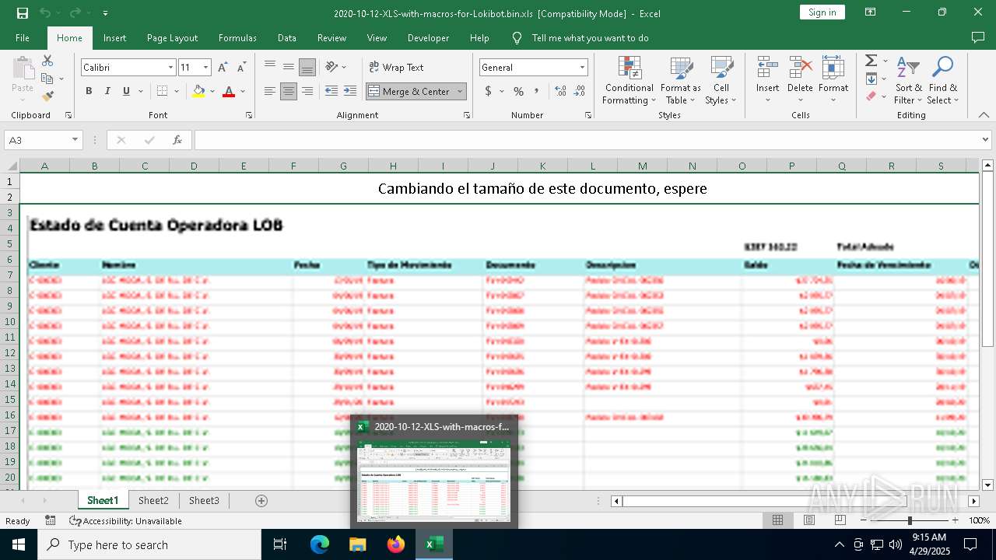Screen dimensions: 996x560
Task: Switch to Developer tab
Action: click(428, 37)
